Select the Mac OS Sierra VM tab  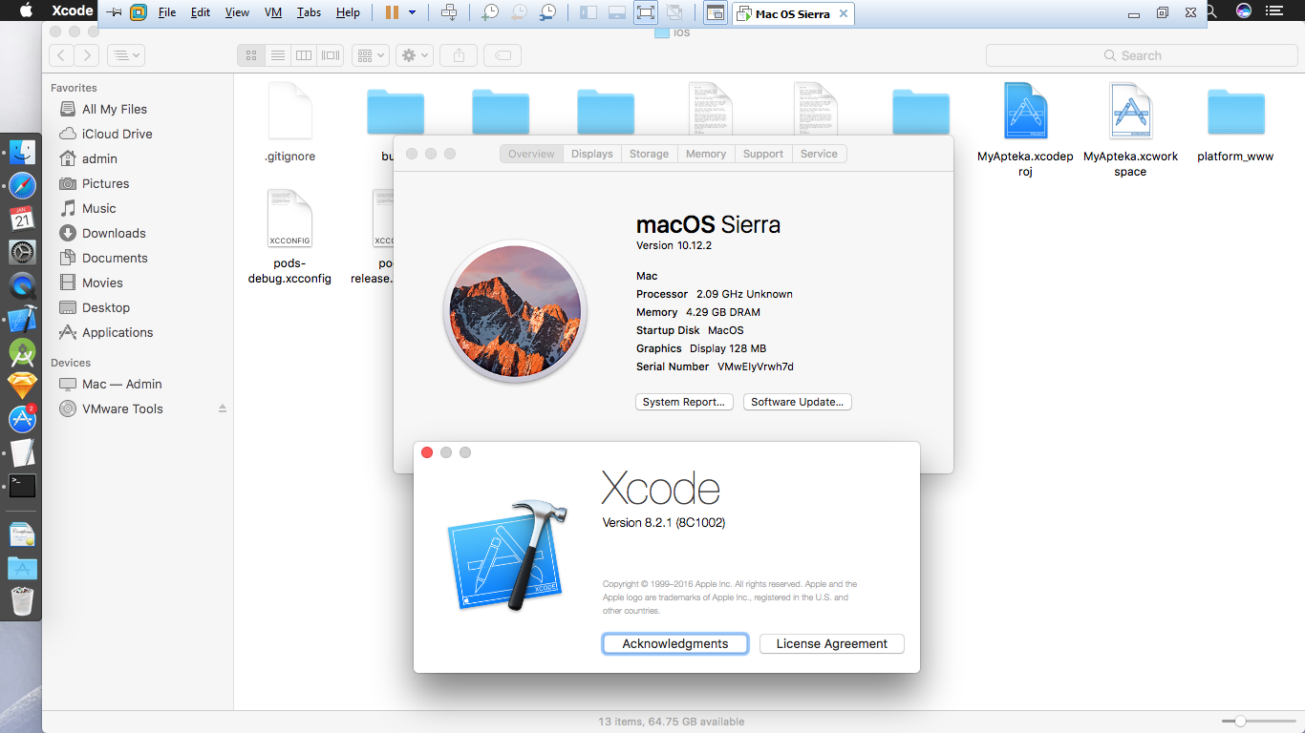click(x=793, y=14)
